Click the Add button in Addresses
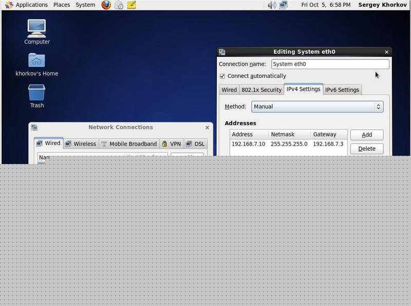 click(x=366, y=134)
